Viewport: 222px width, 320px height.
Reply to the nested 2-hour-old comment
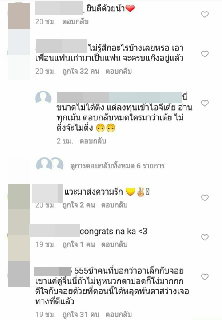[93, 141]
